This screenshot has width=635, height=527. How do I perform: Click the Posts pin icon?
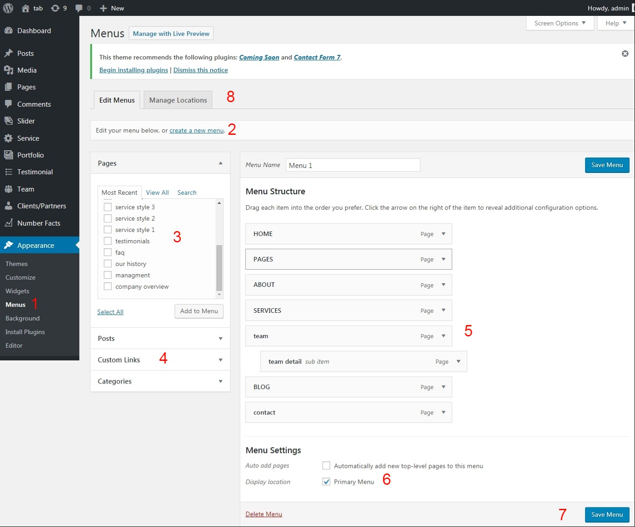pyautogui.click(x=8, y=53)
